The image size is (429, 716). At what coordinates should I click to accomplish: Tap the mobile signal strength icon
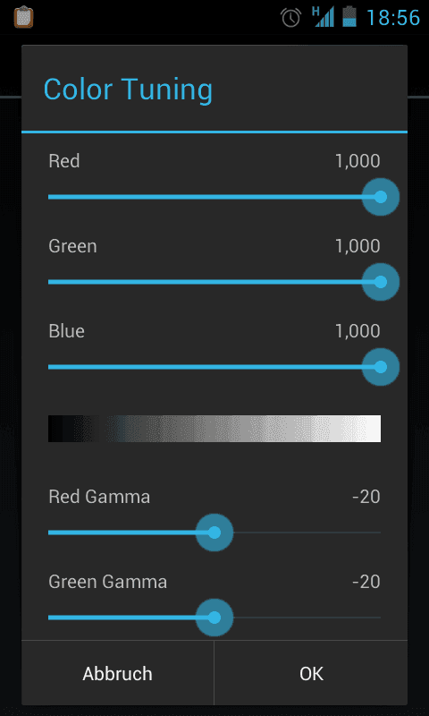[x=323, y=17]
